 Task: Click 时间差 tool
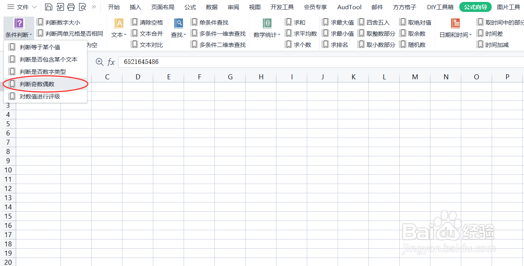tap(490, 33)
